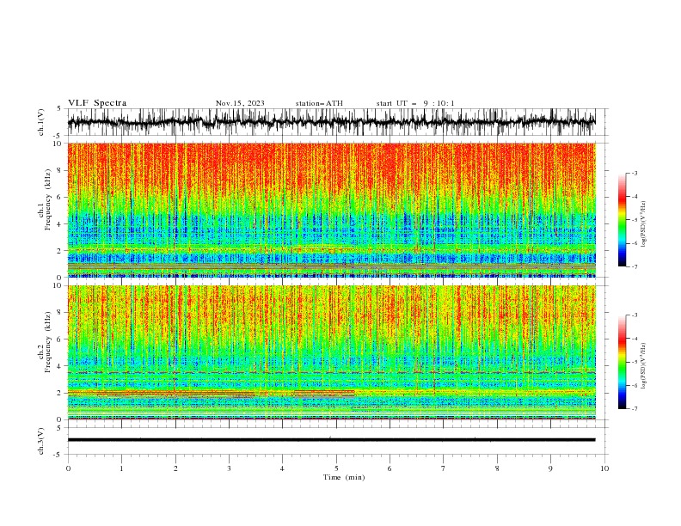Screen dimensions: 681x526
Task: Click the ch.1 spectrogram color bar
Action: coord(622,220)
